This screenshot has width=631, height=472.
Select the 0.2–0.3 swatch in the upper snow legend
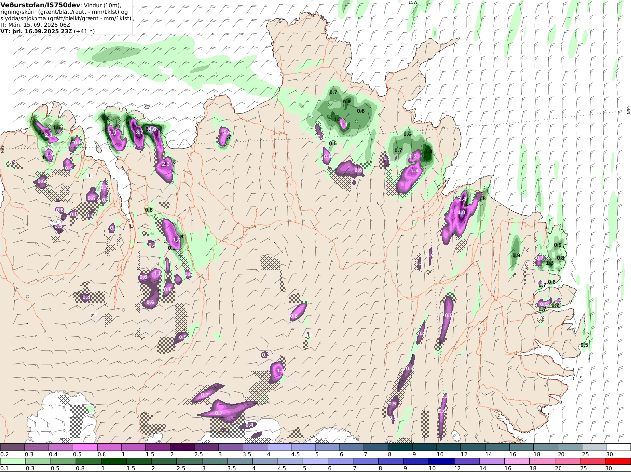click(12, 447)
